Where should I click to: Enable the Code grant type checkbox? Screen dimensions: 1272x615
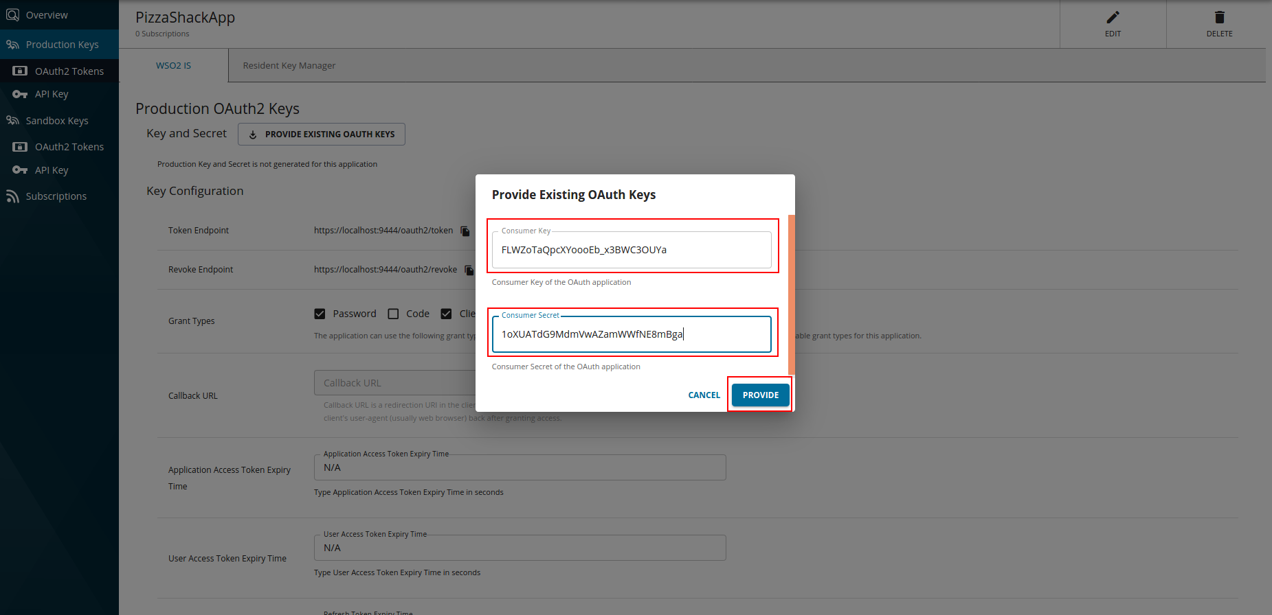pyautogui.click(x=393, y=314)
